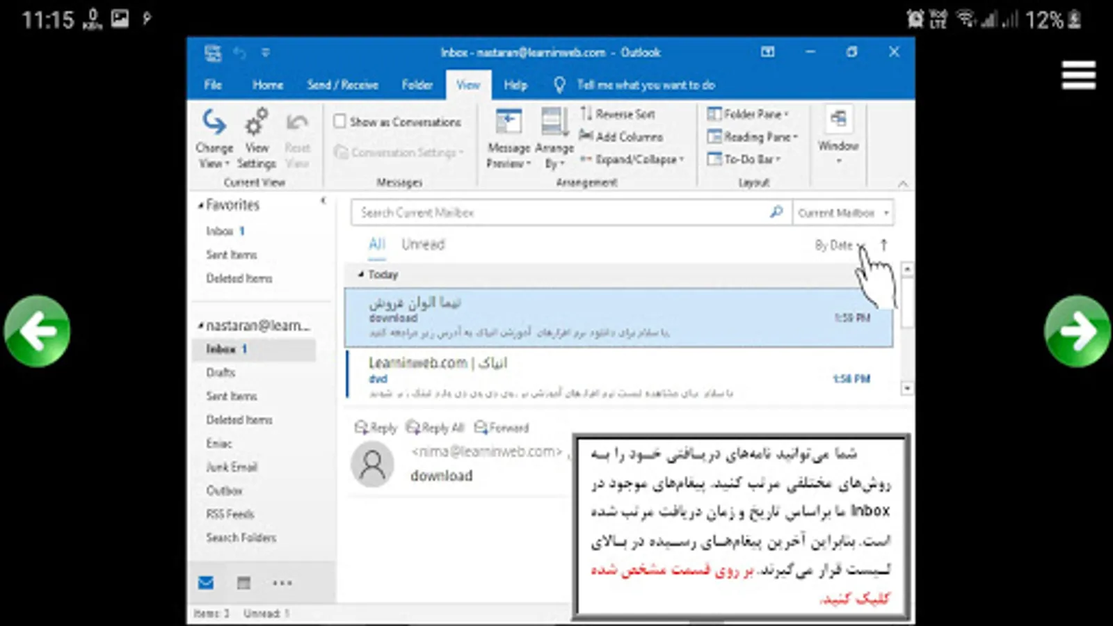This screenshot has width=1113, height=626.
Task: Click Reverse Sort in Arrangement group
Action: pyautogui.click(x=618, y=114)
